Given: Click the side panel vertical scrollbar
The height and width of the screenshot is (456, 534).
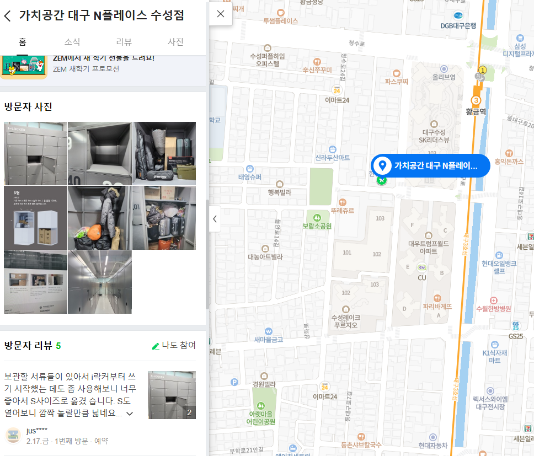Looking at the screenshot, I should coord(207,254).
